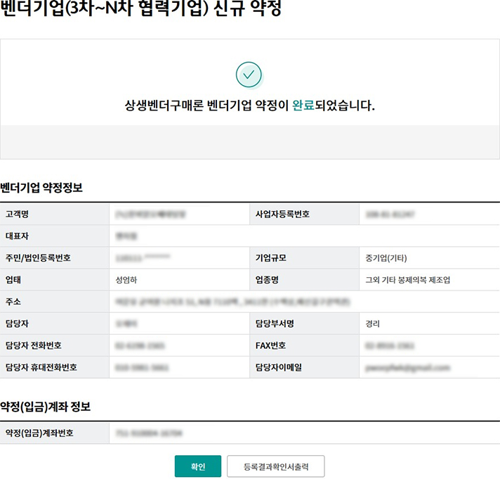Click the 담당자 휴대전화번호 label cell

(x=54, y=367)
